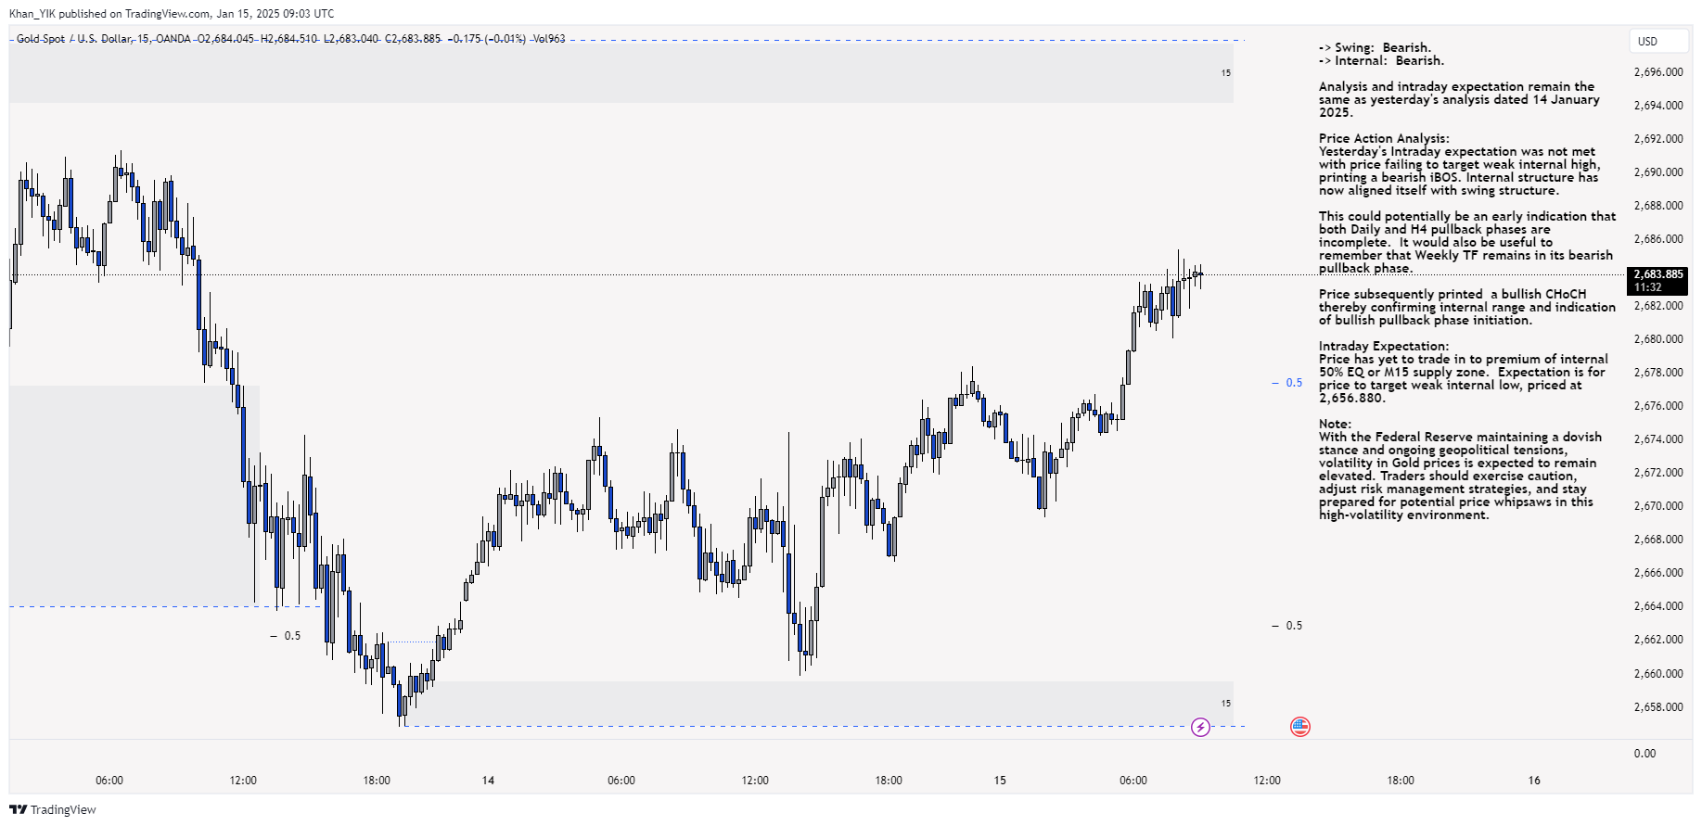Click the '15' label on upper supply zone
This screenshot has width=1702, height=826.
[1226, 73]
